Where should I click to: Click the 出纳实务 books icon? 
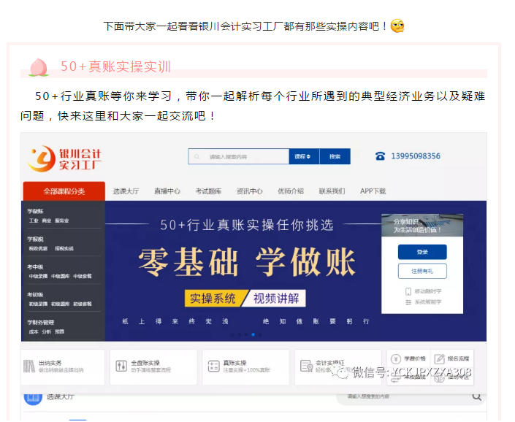click(29, 367)
